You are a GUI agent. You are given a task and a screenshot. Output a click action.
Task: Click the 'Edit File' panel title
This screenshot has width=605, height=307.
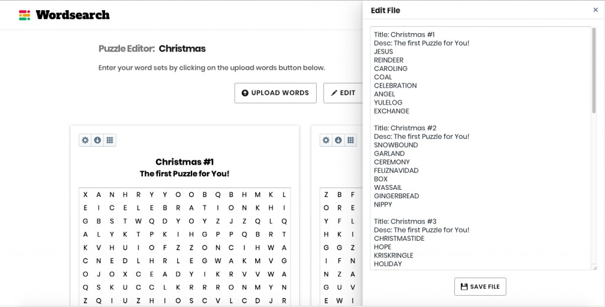[x=385, y=10]
